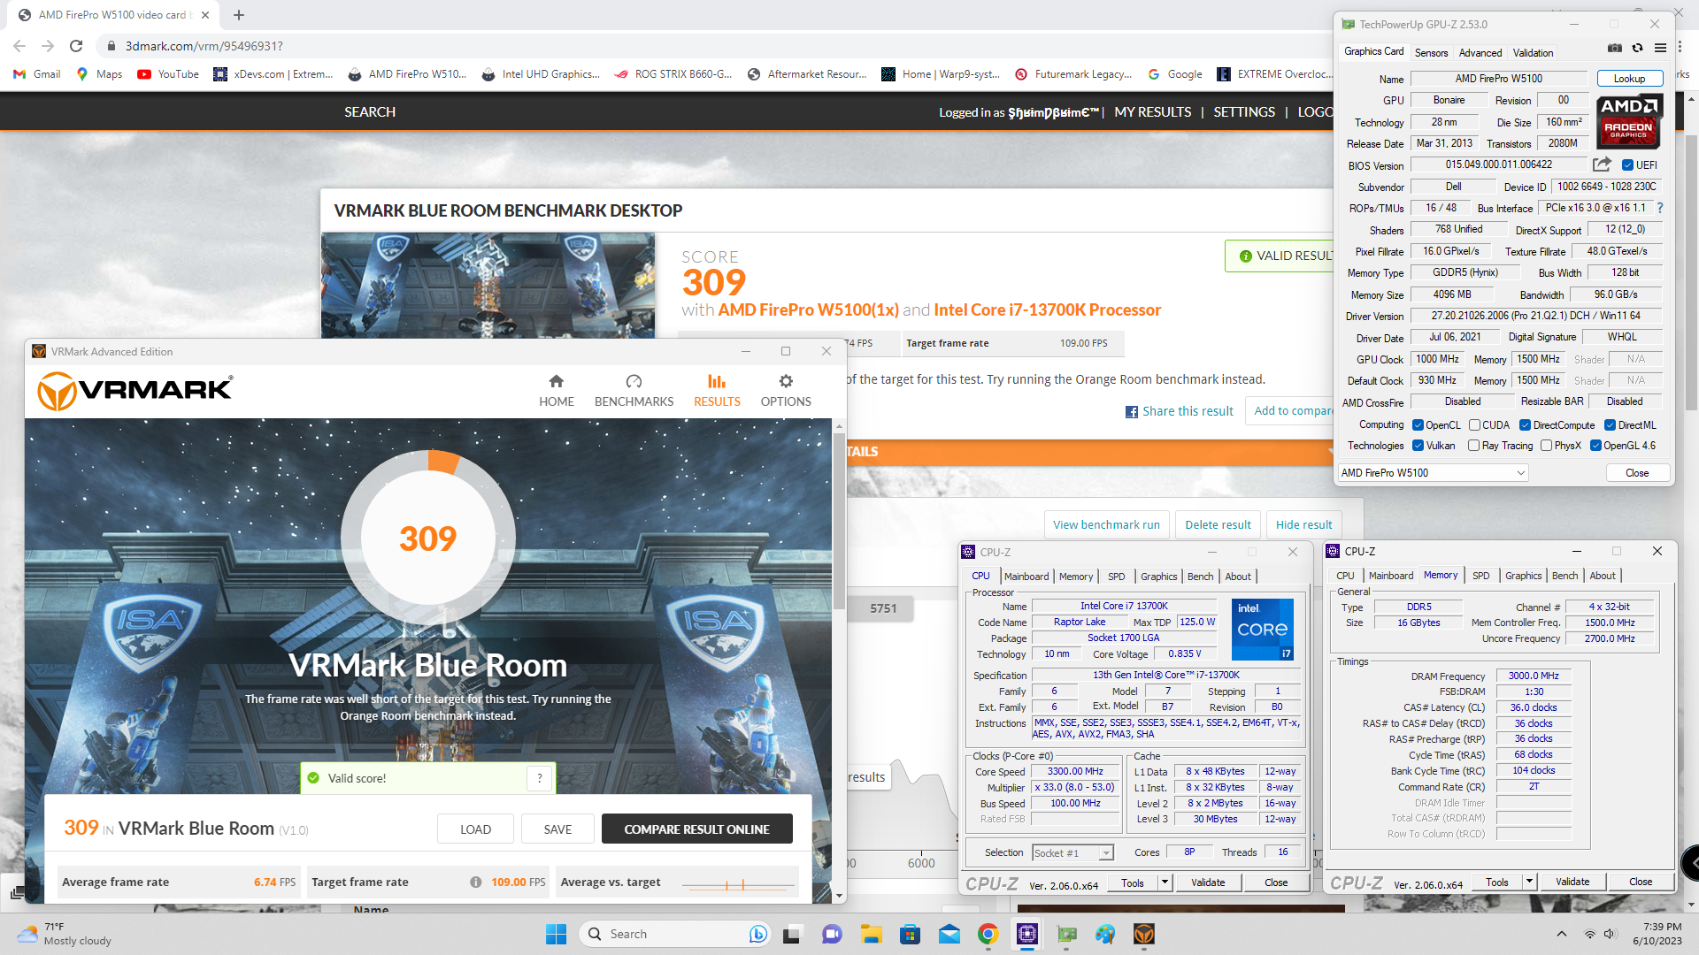
Task: Click the Load button in VRMark
Action: click(x=475, y=829)
